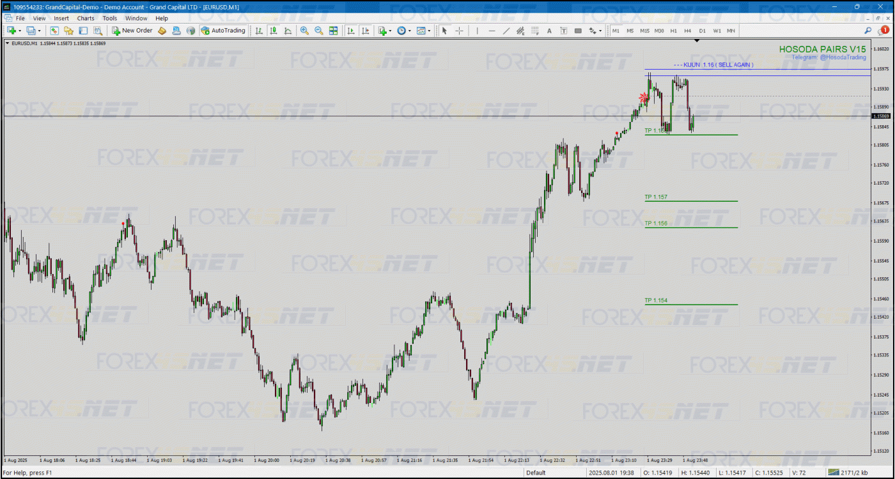Image resolution: width=895 pixels, height=479 pixels.
Task: Switch to the H1 timeframe
Action: coord(674,31)
